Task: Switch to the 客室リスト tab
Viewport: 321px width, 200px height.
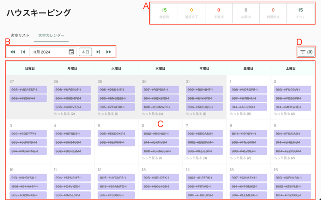Action: pyautogui.click(x=20, y=36)
